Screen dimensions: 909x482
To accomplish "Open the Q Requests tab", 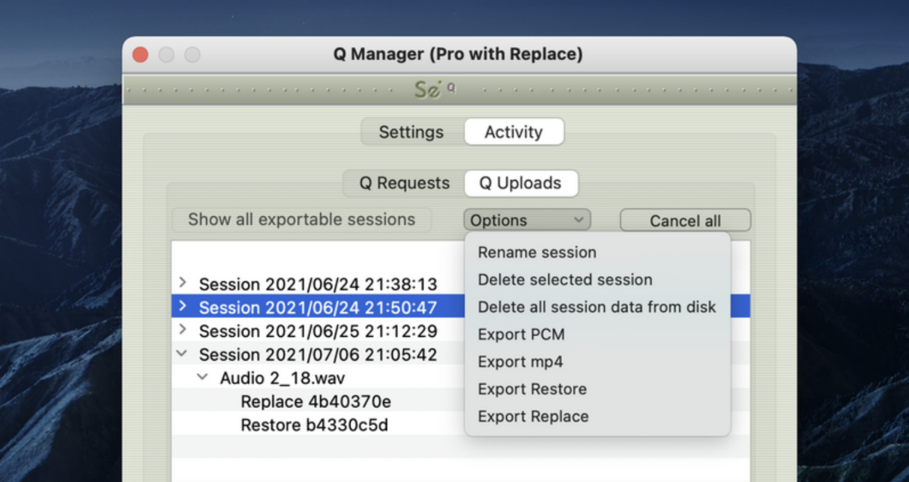I will click(x=404, y=183).
